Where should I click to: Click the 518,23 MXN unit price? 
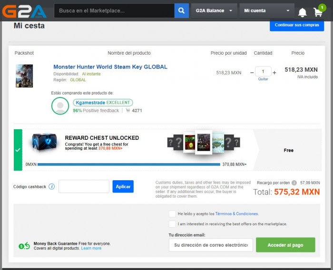228,73
